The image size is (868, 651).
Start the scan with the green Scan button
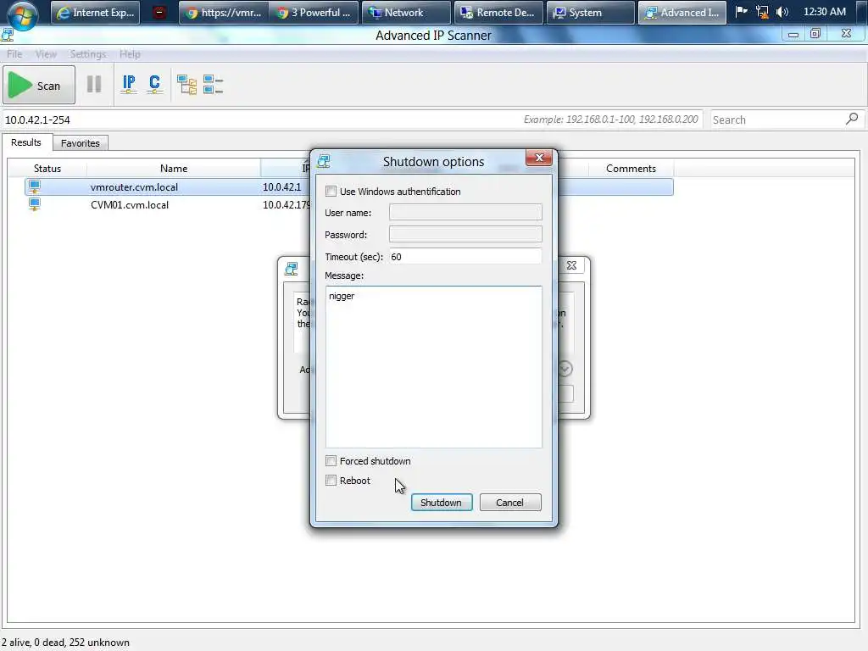[39, 86]
